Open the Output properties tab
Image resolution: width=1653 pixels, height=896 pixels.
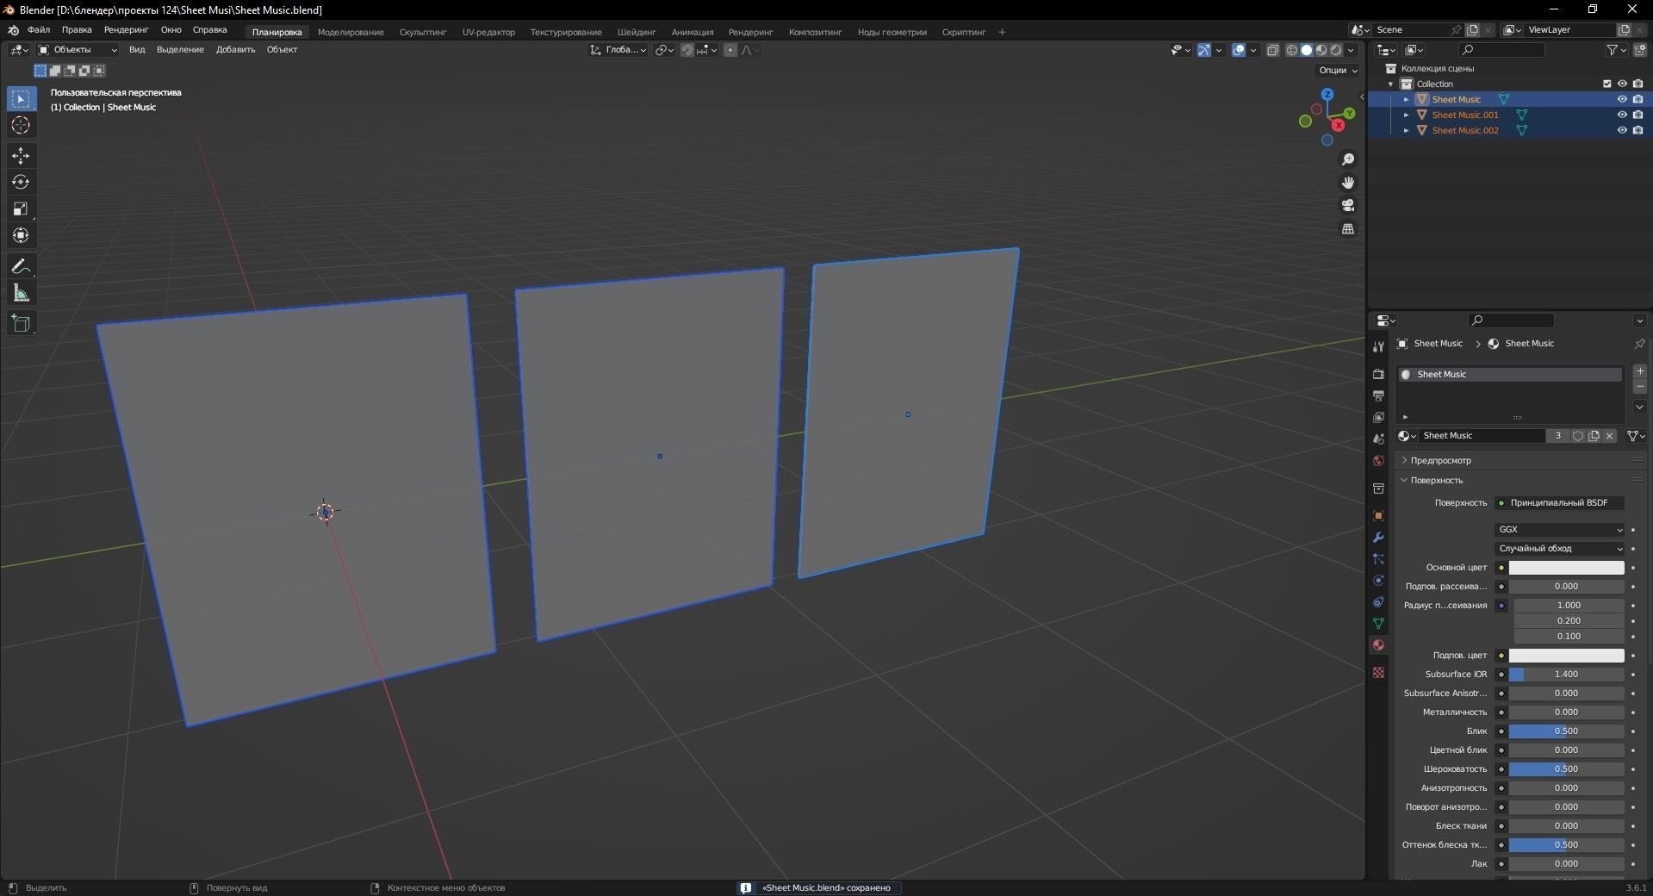(1378, 395)
